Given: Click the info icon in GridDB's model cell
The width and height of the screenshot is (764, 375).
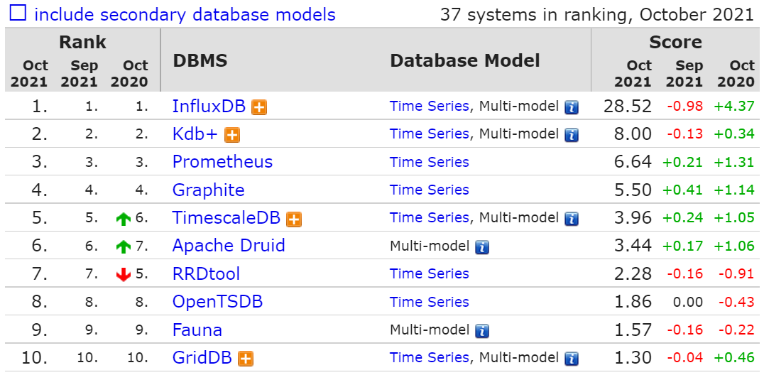Looking at the screenshot, I should (572, 359).
